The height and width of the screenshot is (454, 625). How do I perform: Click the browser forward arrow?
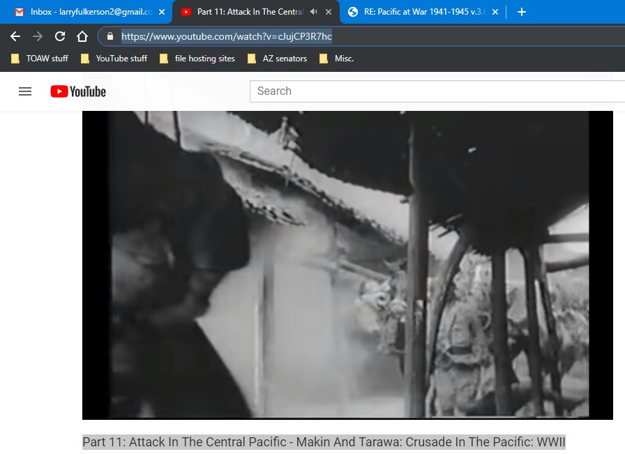click(x=38, y=36)
